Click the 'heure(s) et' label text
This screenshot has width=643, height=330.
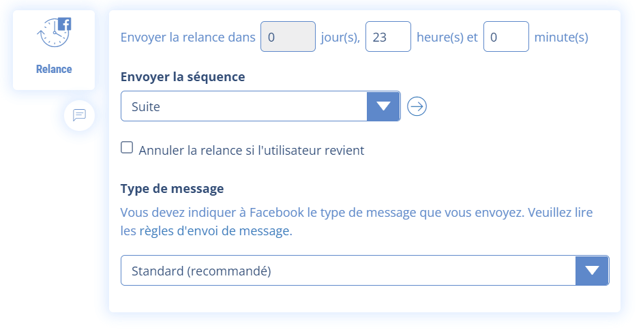(x=447, y=37)
